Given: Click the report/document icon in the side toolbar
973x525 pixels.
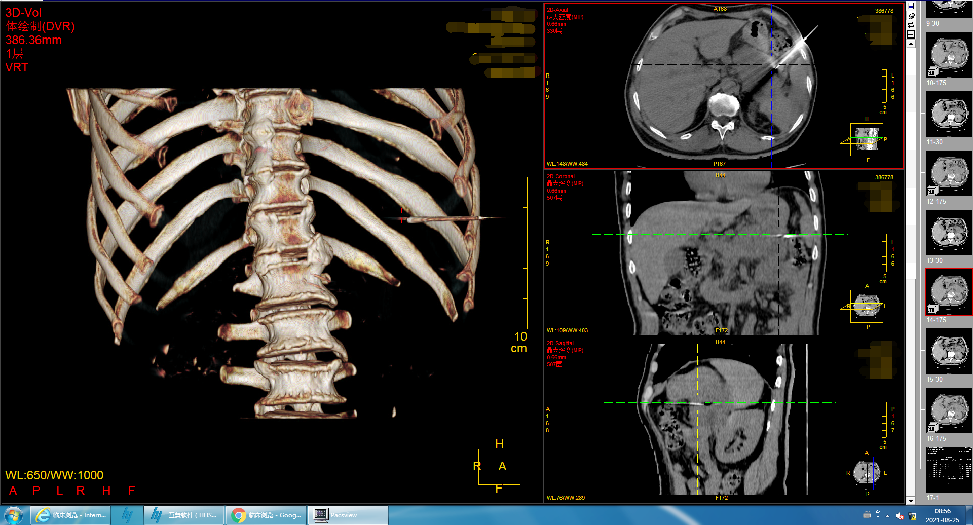Looking at the screenshot, I should coord(911,6).
